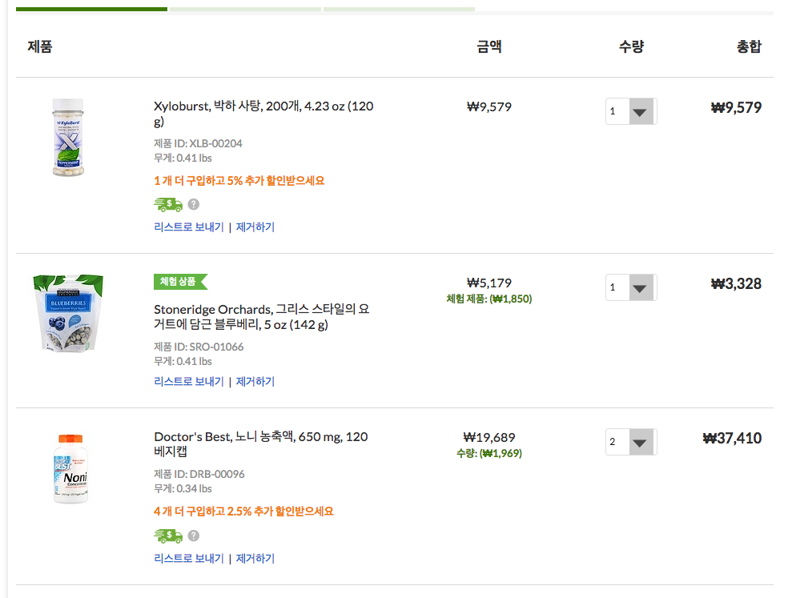Open the Doctor's Best 노니 농축액 title
The height and width of the screenshot is (598, 788).
click(261, 444)
